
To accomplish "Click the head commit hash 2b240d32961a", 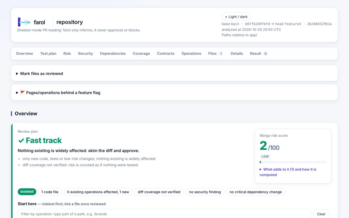I will [x=320, y=24].
